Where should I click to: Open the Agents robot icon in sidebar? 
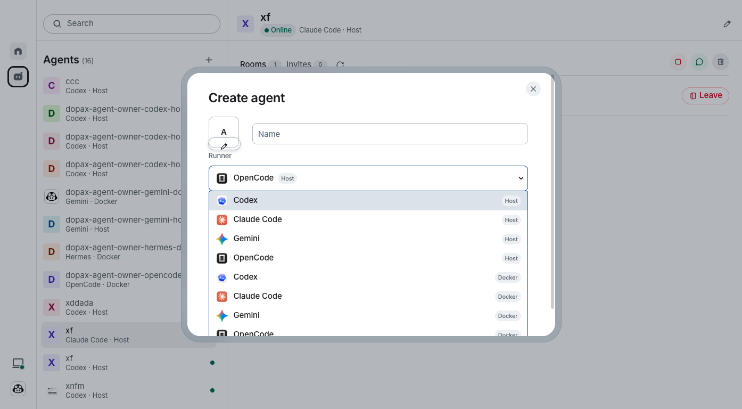(x=18, y=77)
